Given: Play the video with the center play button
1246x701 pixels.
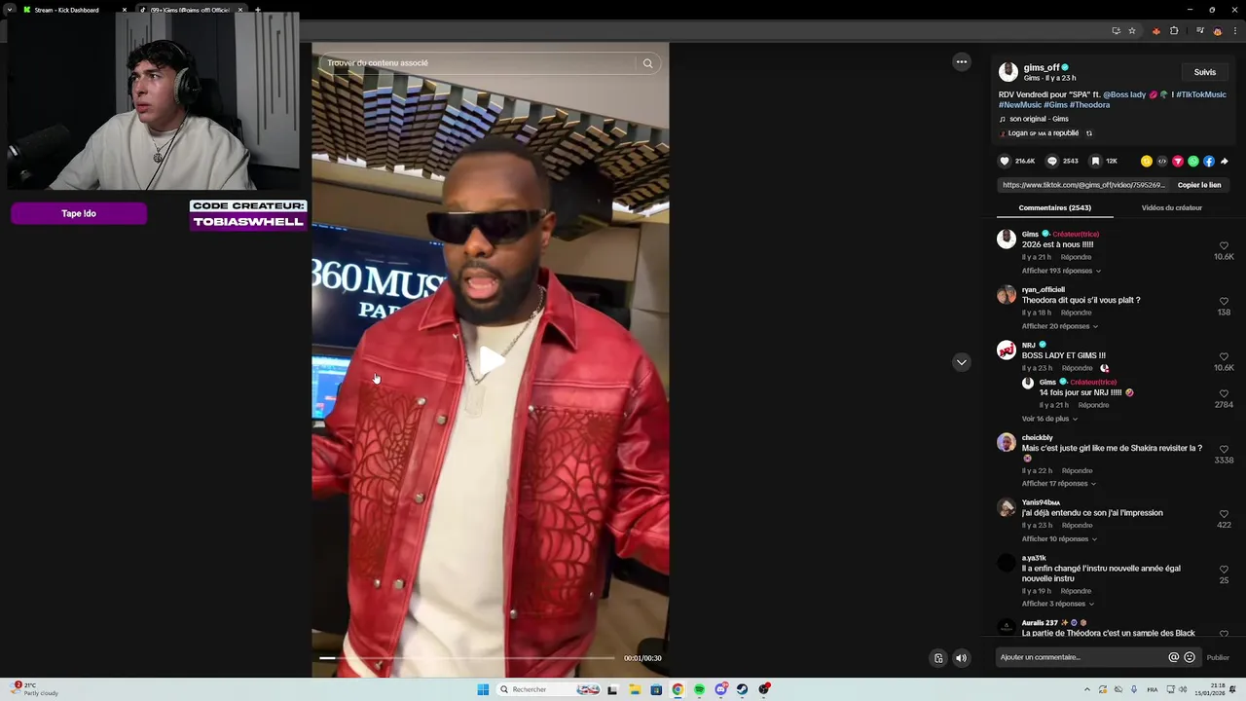Looking at the screenshot, I should (x=491, y=360).
